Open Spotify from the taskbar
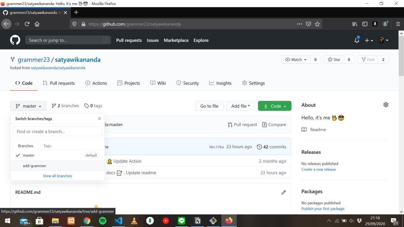 click(x=103, y=221)
